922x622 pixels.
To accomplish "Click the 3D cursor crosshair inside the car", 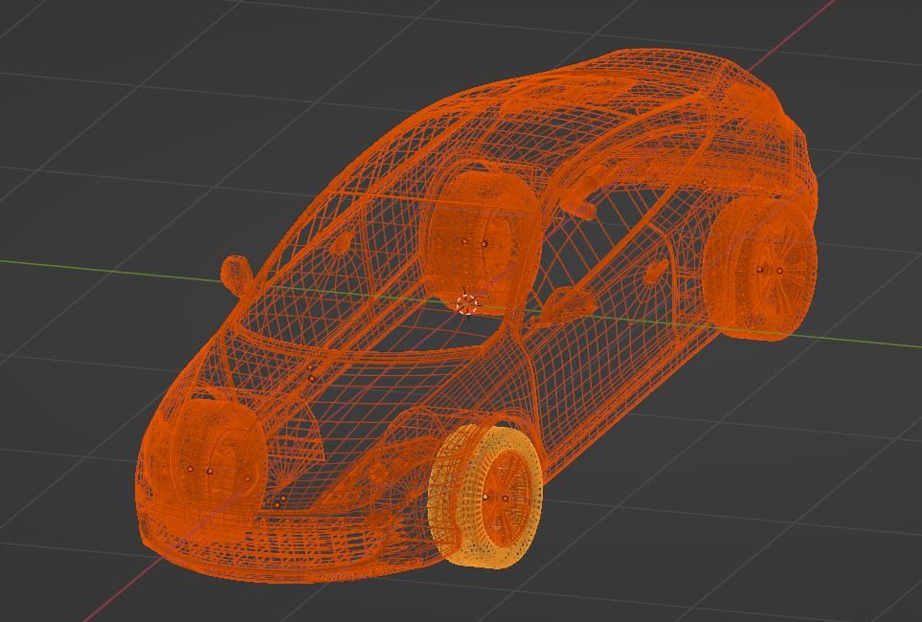I will [467, 304].
